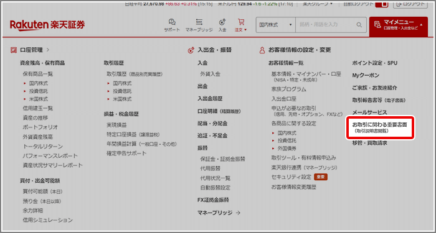The height and width of the screenshot is (233, 436).
Task: Open 代用状況一覧
Action: pos(216,178)
